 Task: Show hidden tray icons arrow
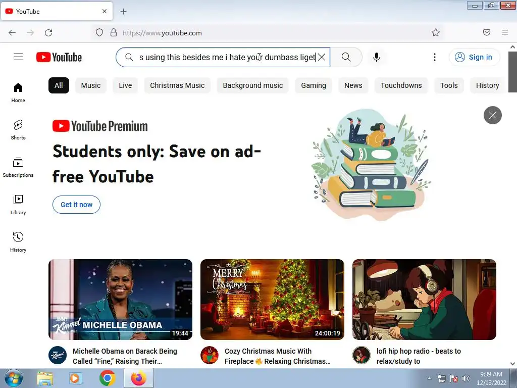(429, 378)
